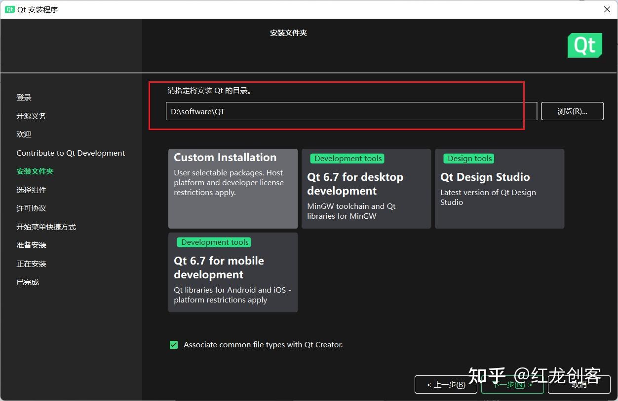Select the 开始菜单快捷方式 sidebar item
Viewport: 618px width, 401px height.
click(x=46, y=227)
